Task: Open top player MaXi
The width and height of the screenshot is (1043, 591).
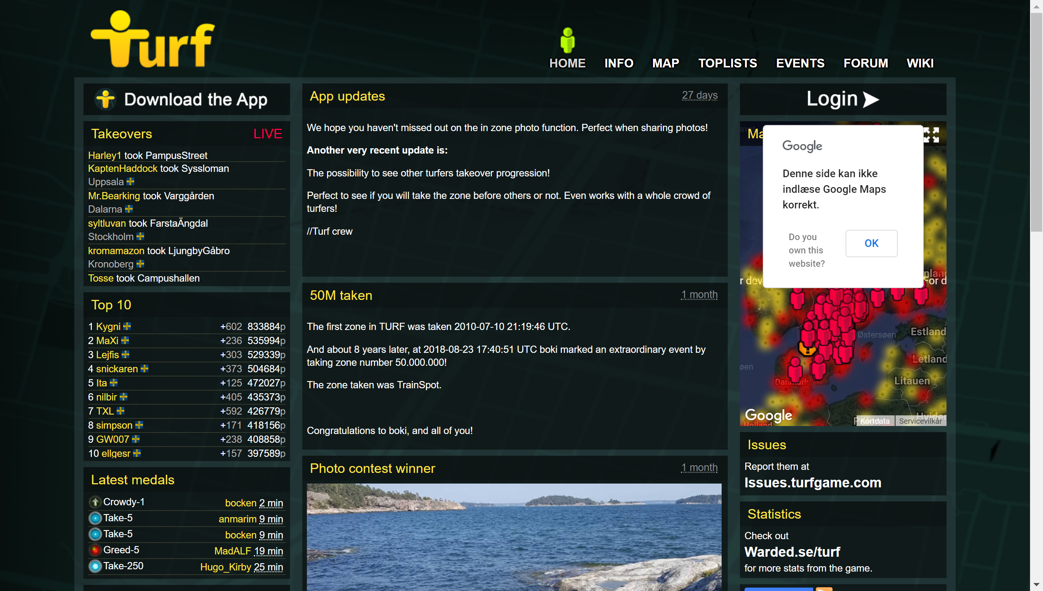Action: click(107, 341)
